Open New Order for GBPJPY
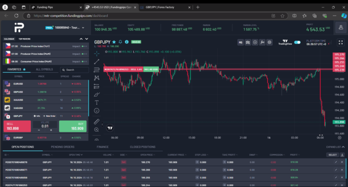This screenshot has width=348, height=187. pyautogui.click(x=49, y=116)
